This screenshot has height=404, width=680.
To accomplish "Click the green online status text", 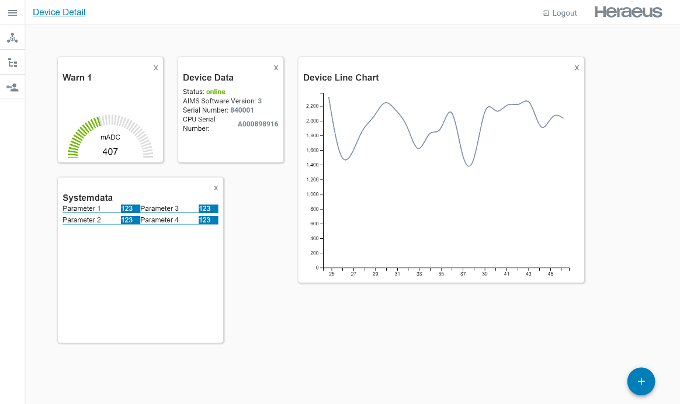I will click(x=216, y=92).
